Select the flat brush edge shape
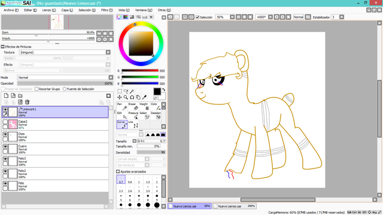 [x=163, y=134]
